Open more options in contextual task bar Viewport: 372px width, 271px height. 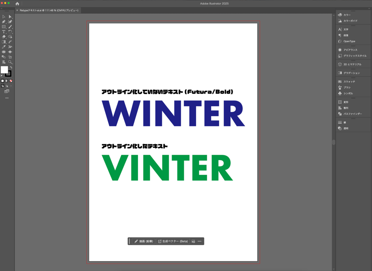(199, 241)
